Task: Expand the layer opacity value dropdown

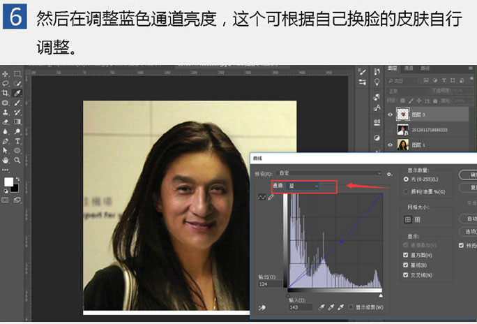Action: coord(471,91)
